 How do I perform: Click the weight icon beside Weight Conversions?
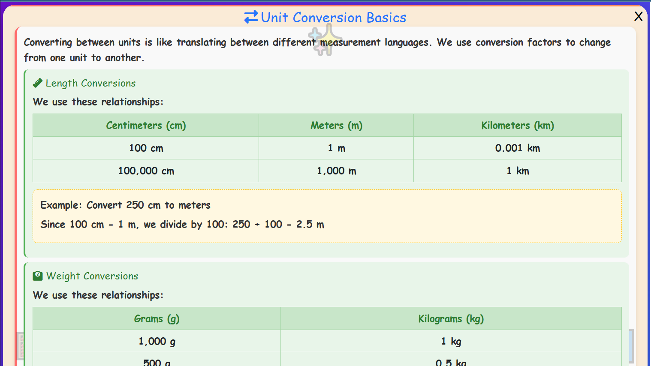point(37,276)
